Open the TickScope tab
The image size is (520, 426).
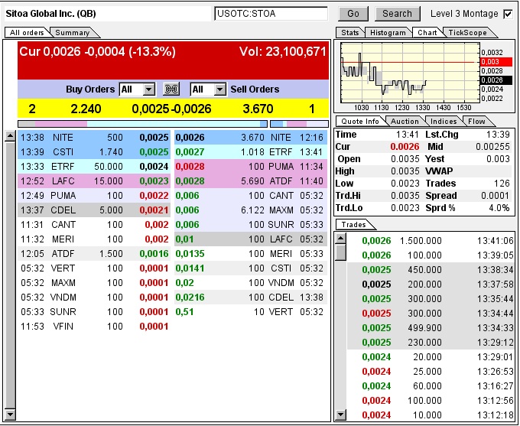[x=467, y=33]
